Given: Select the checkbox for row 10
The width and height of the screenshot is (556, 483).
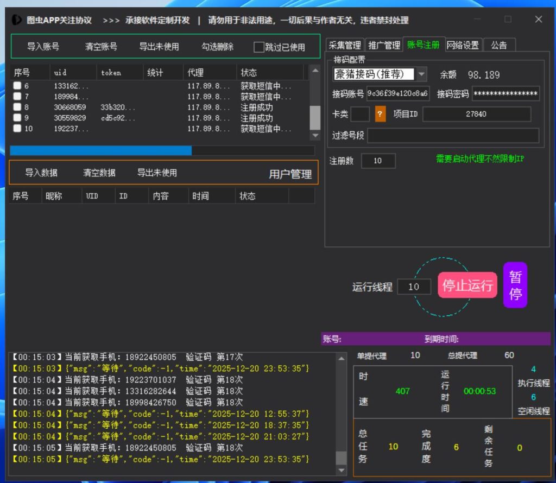Looking at the screenshot, I should coord(18,129).
